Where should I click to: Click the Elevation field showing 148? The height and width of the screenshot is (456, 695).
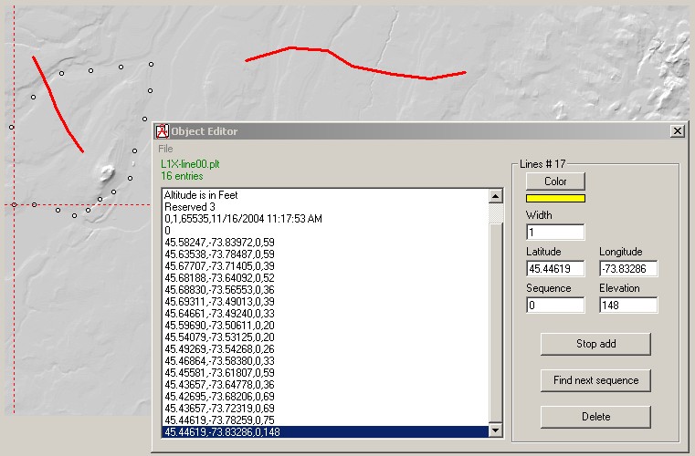click(x=628, y=305)
